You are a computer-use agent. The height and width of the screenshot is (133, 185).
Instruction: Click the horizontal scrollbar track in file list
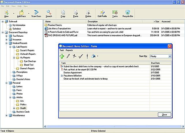[x=114, y=127]
